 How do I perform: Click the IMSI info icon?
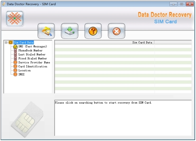tap(15, 74)
